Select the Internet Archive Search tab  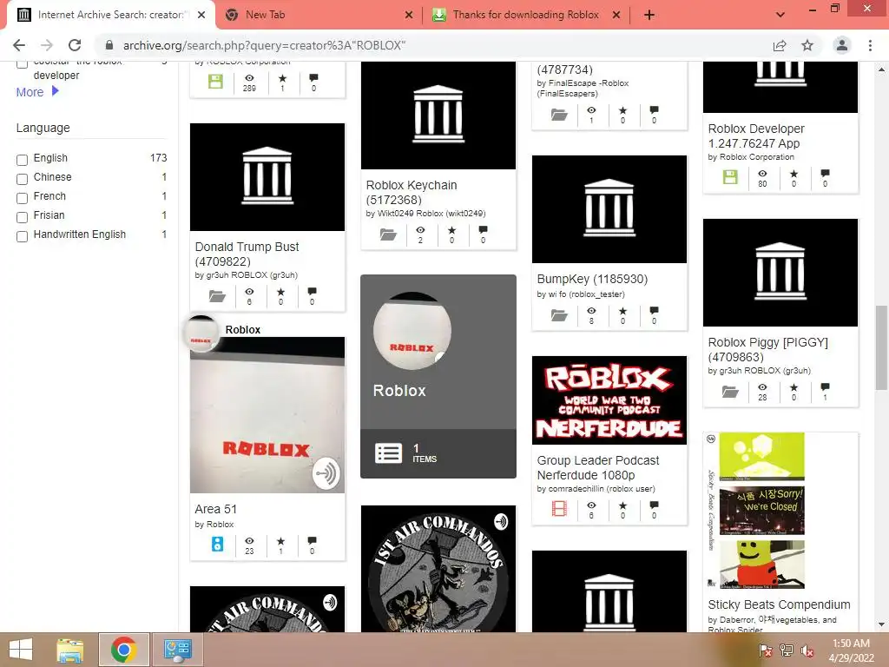[110, 15]
